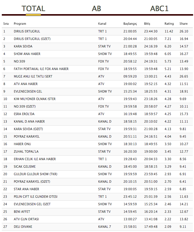Click rating value 7.21
The image size is (194, 232).
tap(168, 39)
